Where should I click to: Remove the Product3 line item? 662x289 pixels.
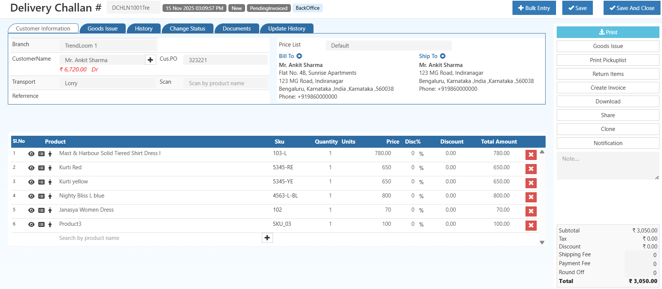(531, 225)
